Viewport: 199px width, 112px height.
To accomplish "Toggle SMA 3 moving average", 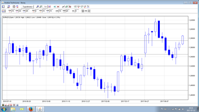I will pos(24,11).
